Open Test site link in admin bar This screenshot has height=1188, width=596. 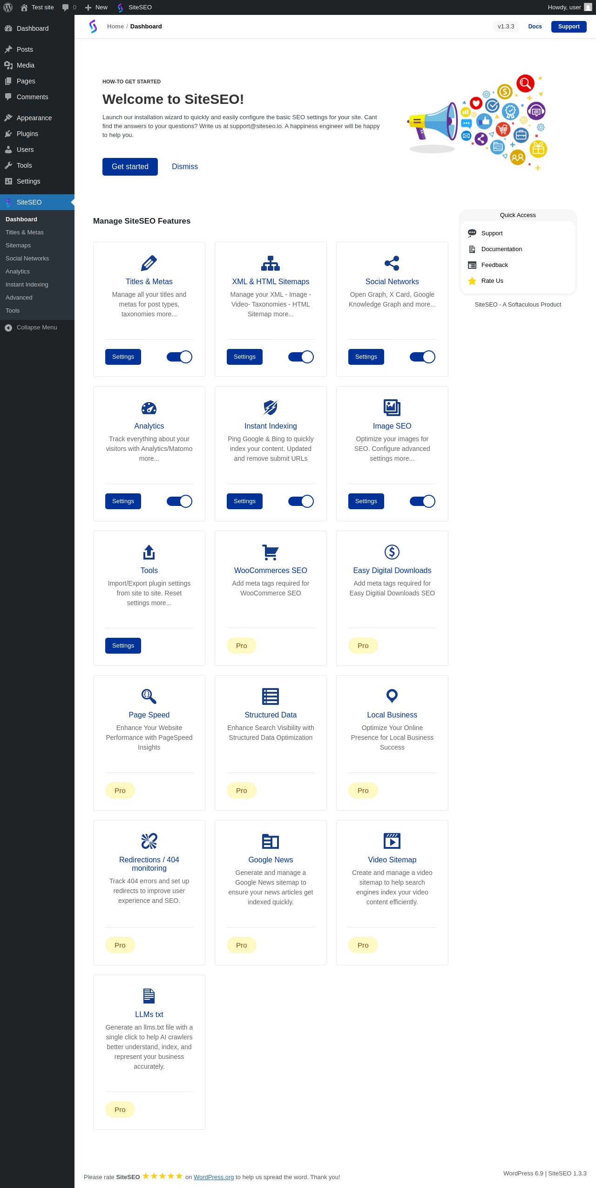click(37, 7)
